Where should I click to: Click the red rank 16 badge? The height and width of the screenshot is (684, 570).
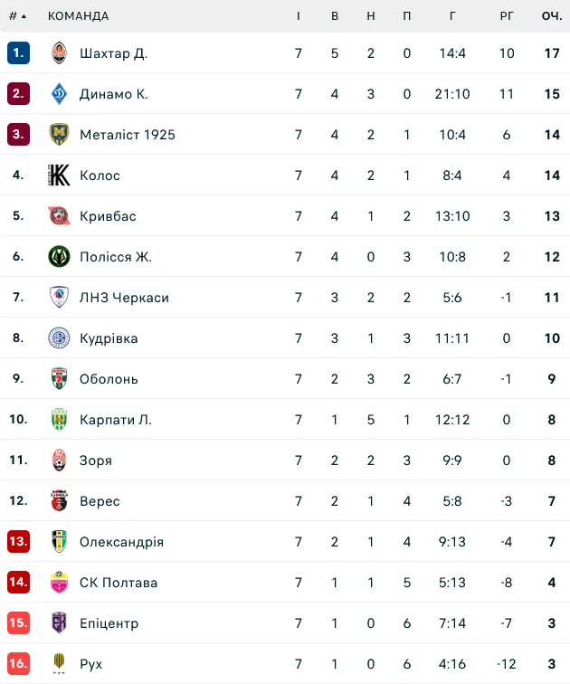(x=18, y=664)
